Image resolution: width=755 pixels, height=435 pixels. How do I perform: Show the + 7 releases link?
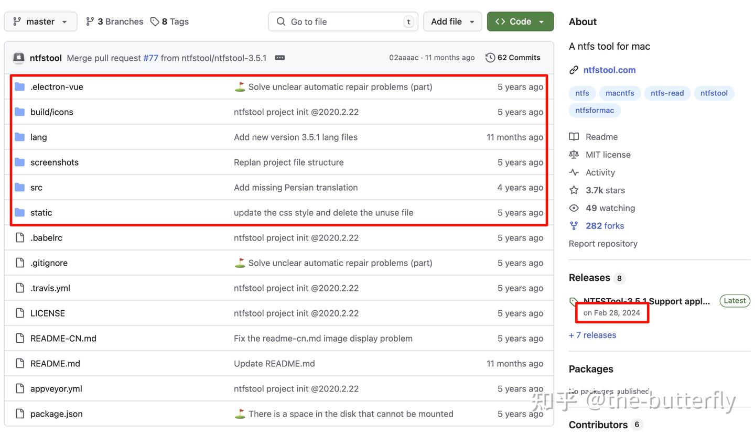(x=592, y=335)
